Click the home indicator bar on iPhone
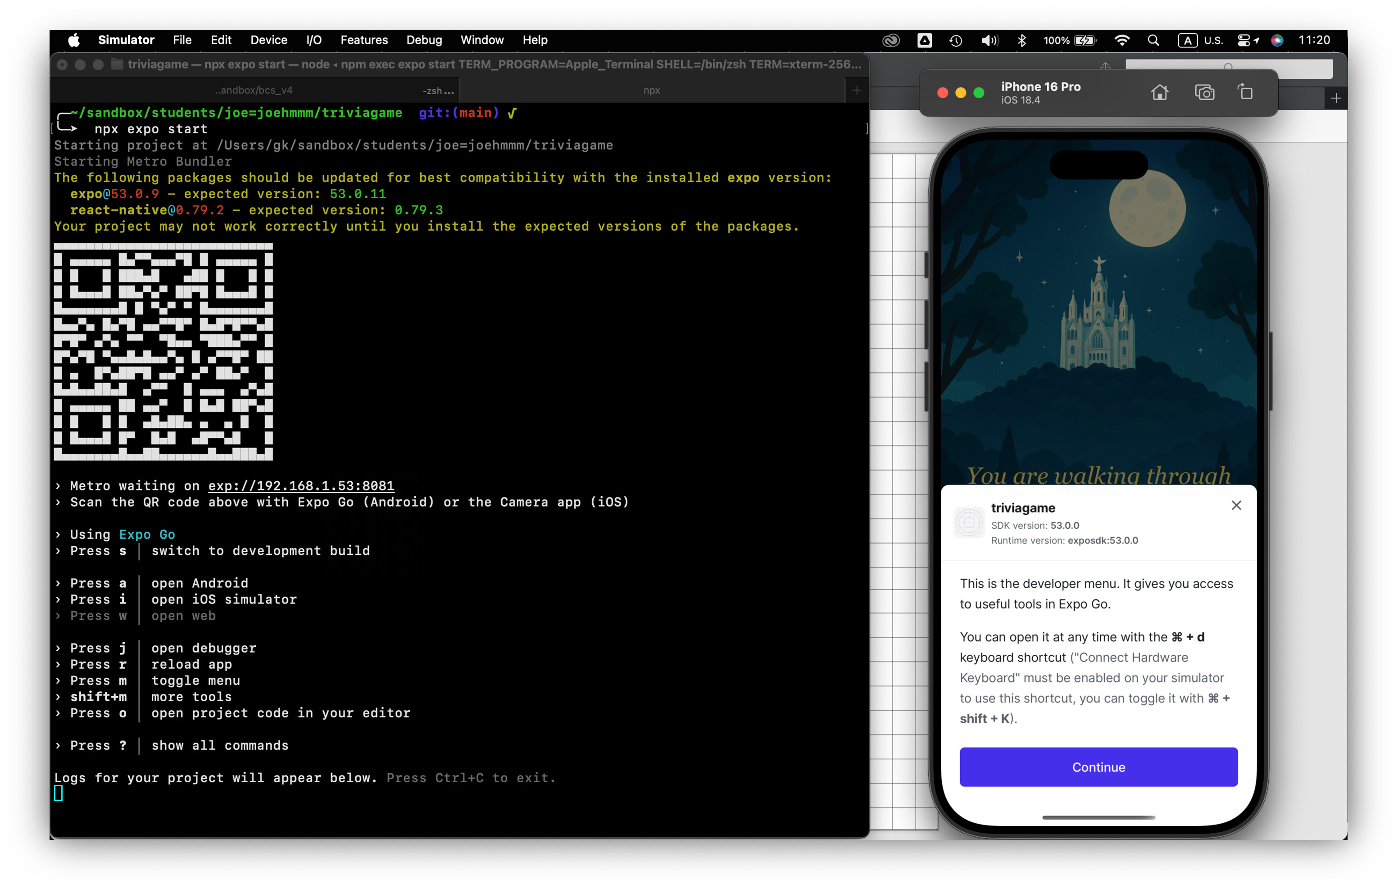Viewport: 1398px width, 889px height. 1098,817
